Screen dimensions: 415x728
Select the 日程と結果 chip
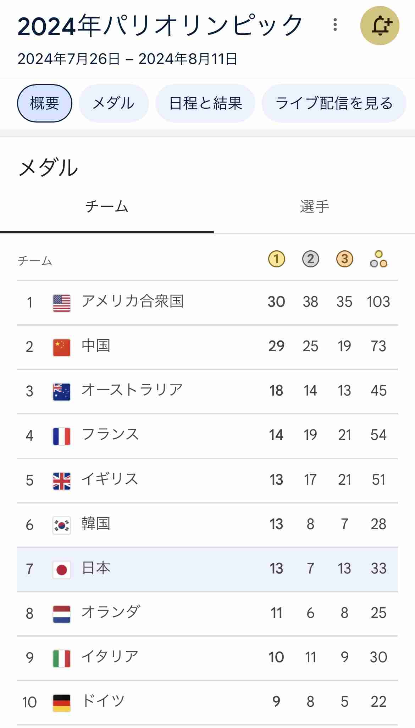(x=205, y=103)
